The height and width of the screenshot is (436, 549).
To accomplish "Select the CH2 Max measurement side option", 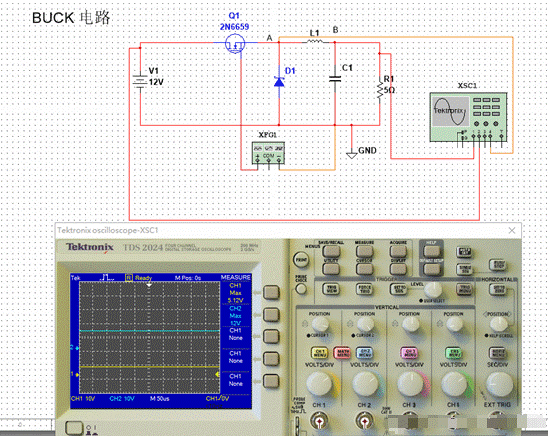I will tap(272, 315).
